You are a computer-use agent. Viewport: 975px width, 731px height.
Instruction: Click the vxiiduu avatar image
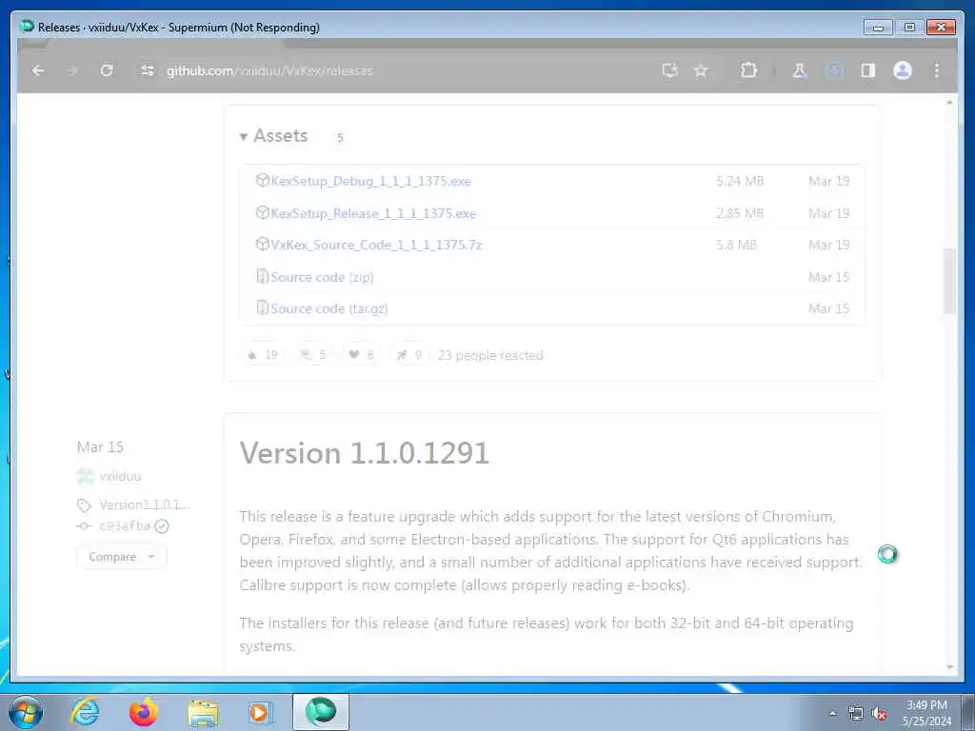[85, 477]
